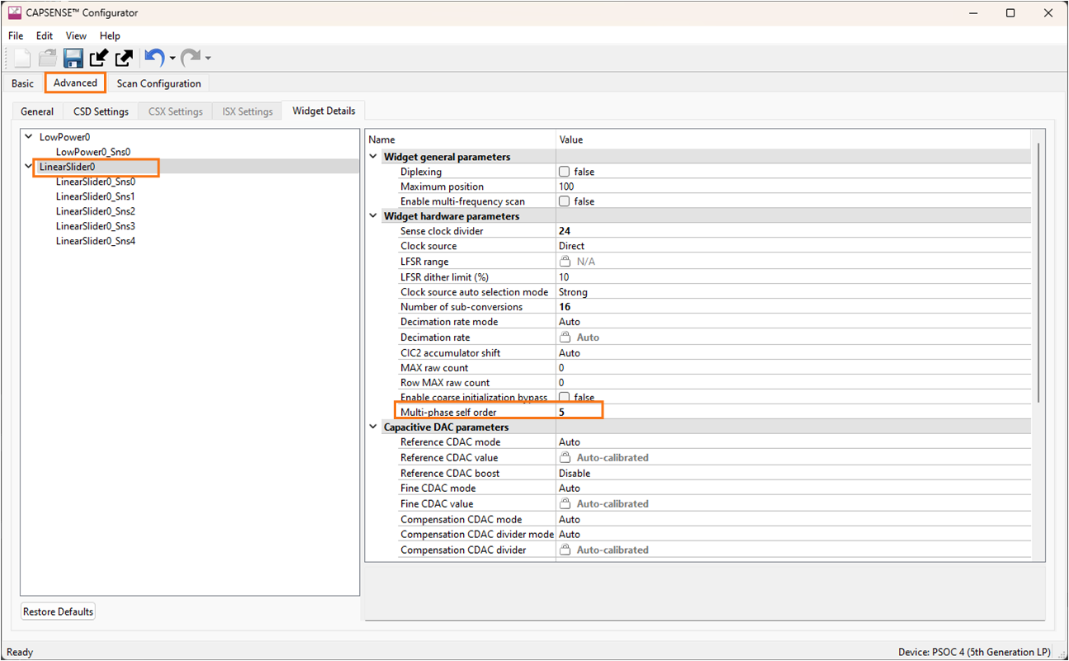Open the Edit menu
This screenshot has width=1069, height=661.
point(44,35)
